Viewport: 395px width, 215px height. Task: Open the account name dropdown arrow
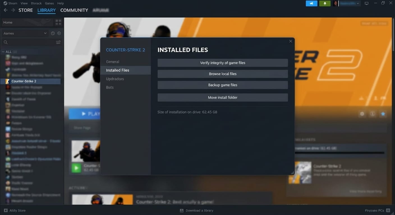(358, 3)
